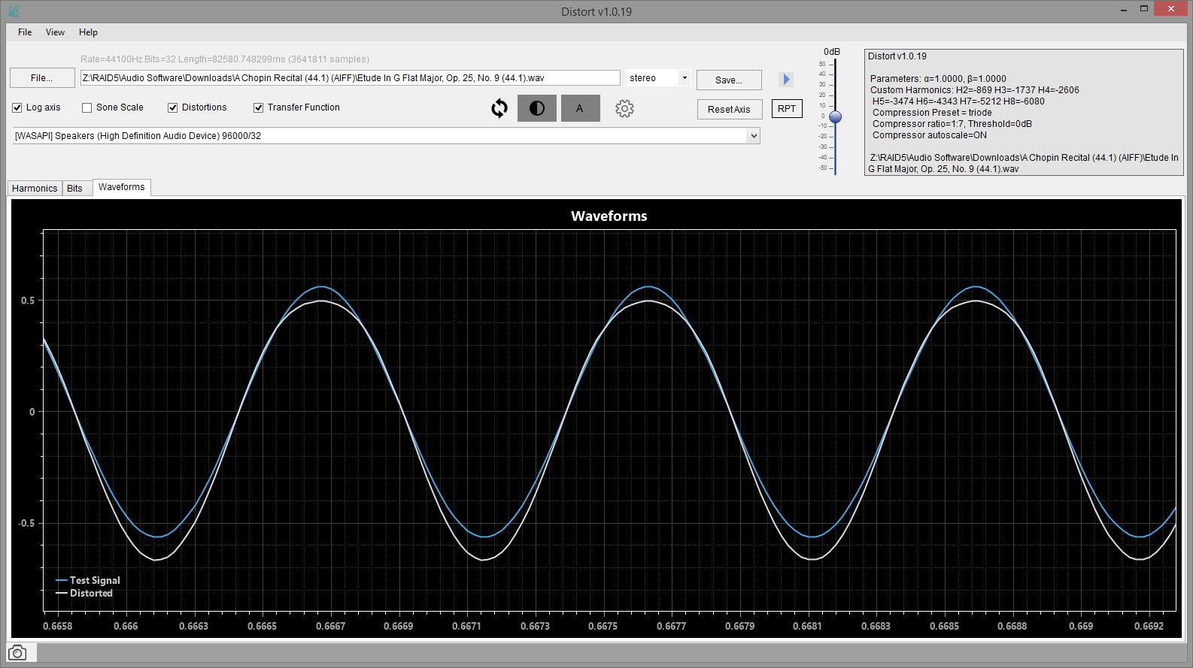Toggle the Log axis checkbox
1193x668 pixels.
(17, 107)
